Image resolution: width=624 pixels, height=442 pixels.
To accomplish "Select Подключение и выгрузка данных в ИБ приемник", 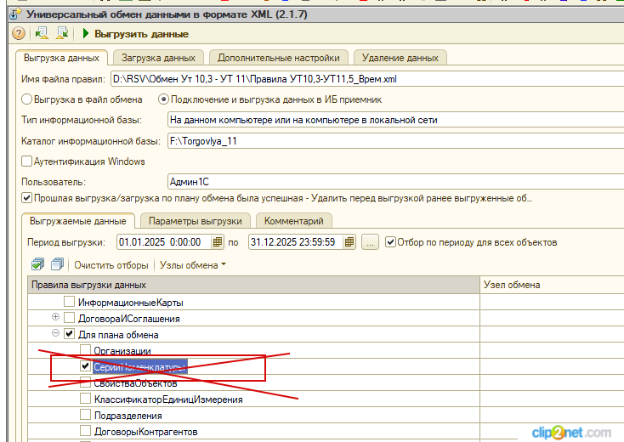I will pyautogui.click(x=163, y=99).
